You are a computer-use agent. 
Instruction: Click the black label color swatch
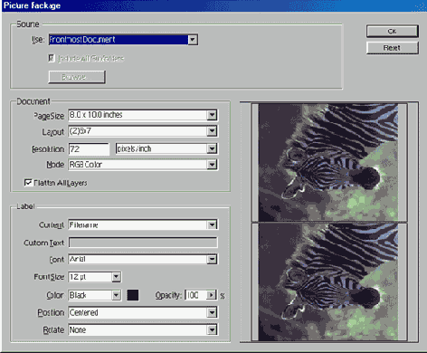pyautogui.click(x=133, y=295)
